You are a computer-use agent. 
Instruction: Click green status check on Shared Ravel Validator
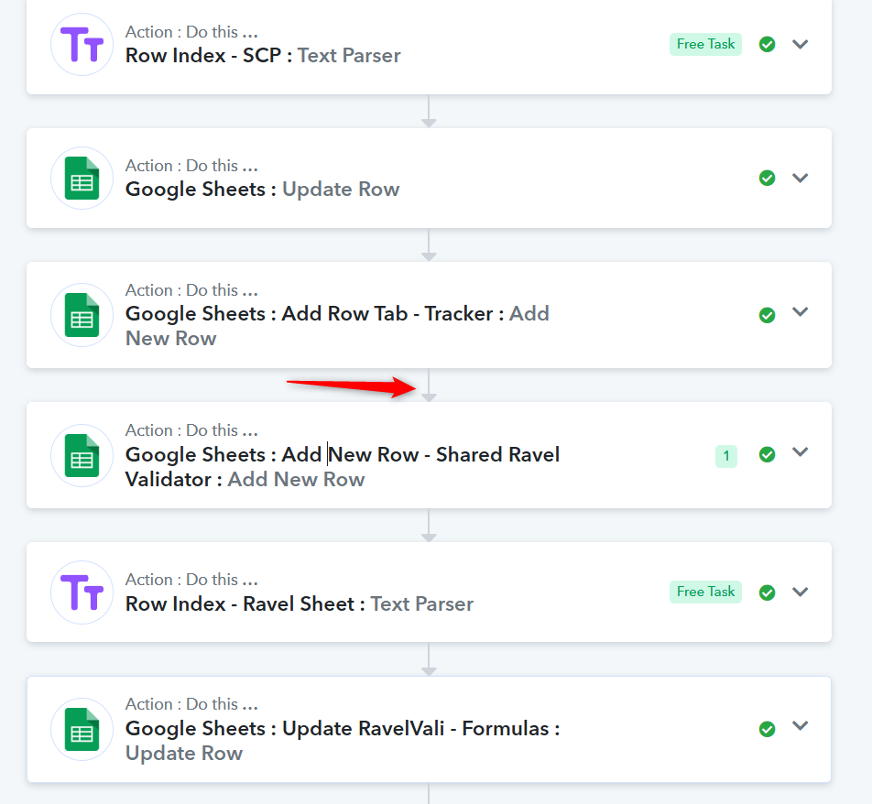(767, 454)
